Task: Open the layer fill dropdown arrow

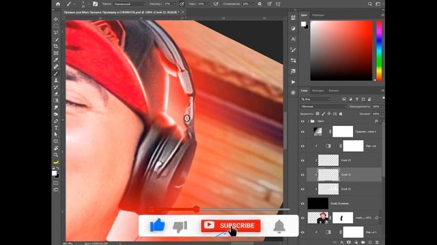Action: [382, 114]
